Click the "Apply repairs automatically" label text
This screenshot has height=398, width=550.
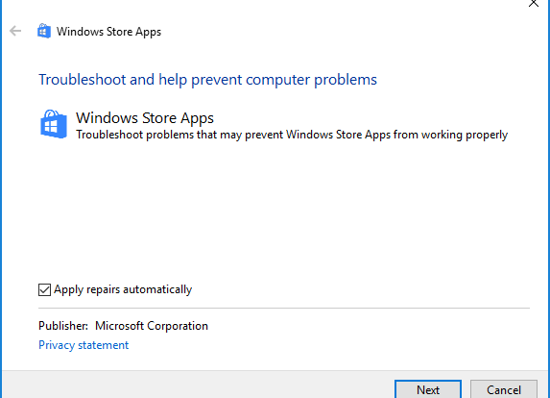(x=123, y=289)
